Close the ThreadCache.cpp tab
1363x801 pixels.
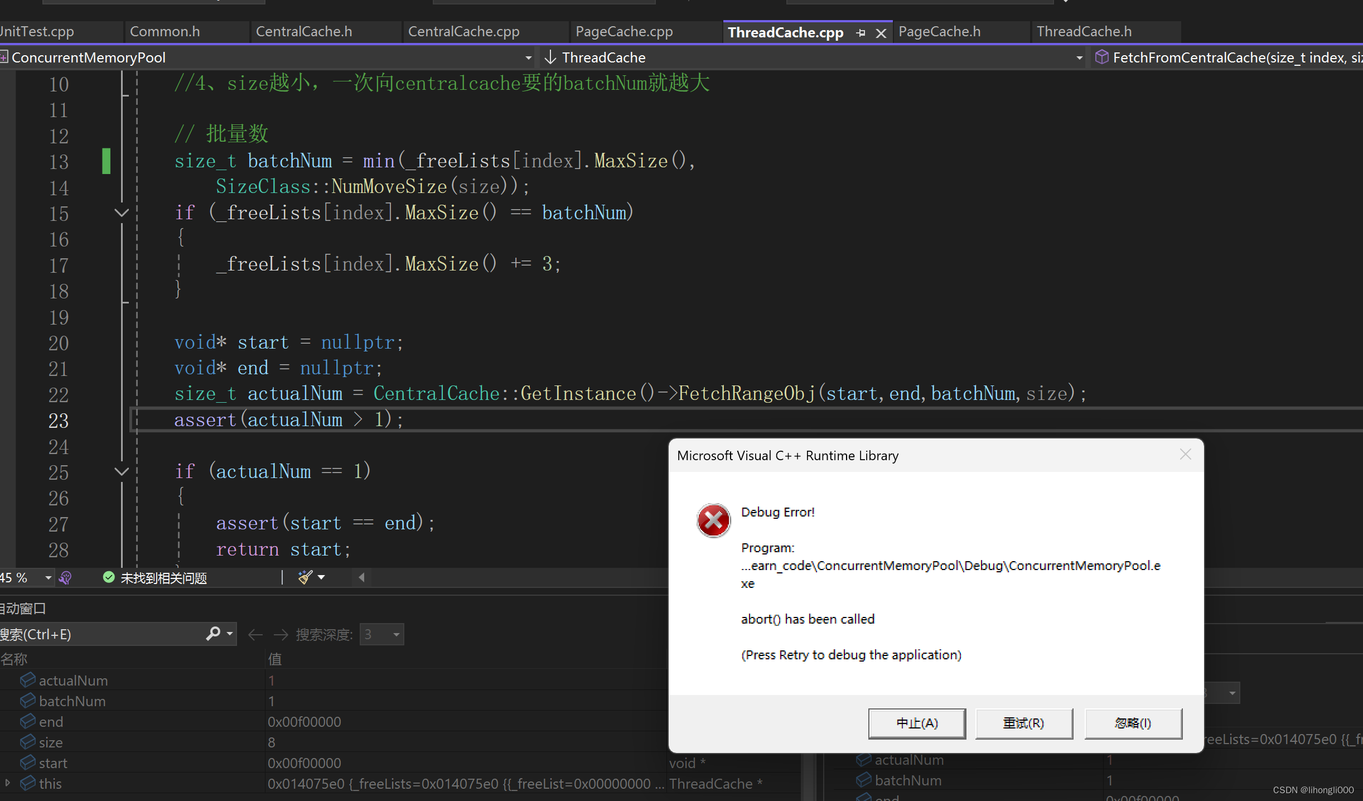click(x=881, y=33)
